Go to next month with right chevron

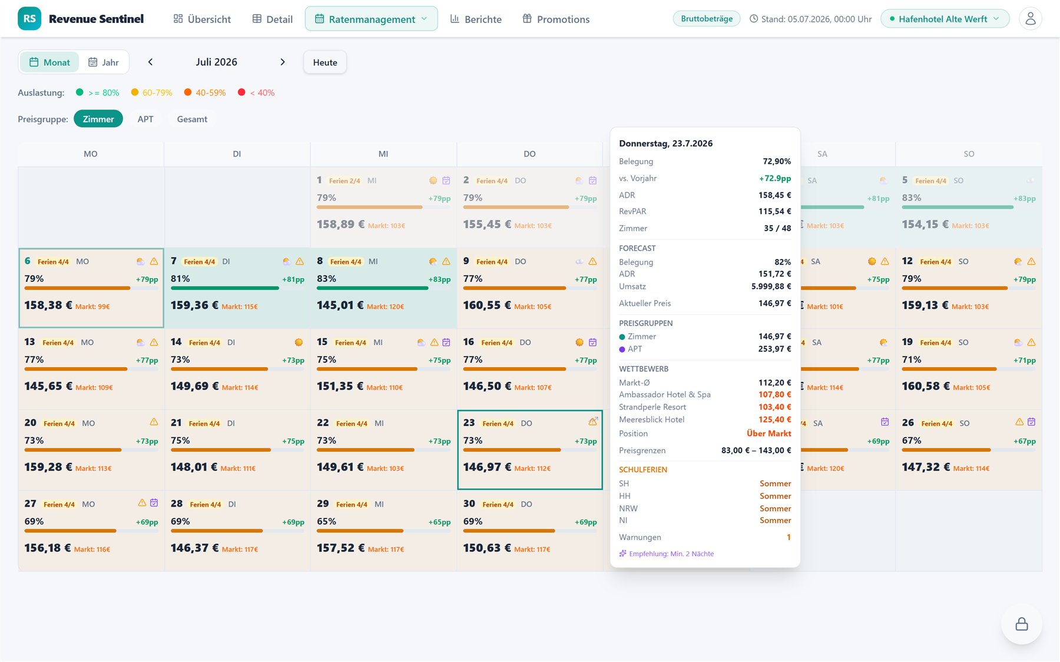pos(283,62)
